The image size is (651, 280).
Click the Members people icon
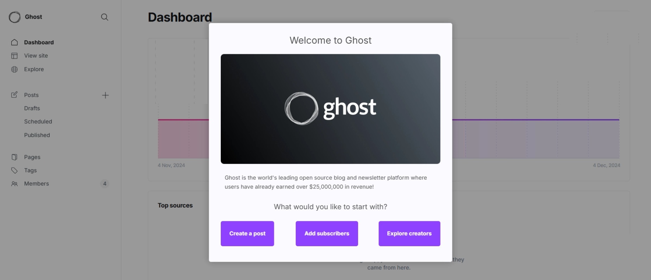tap(14, 184)
